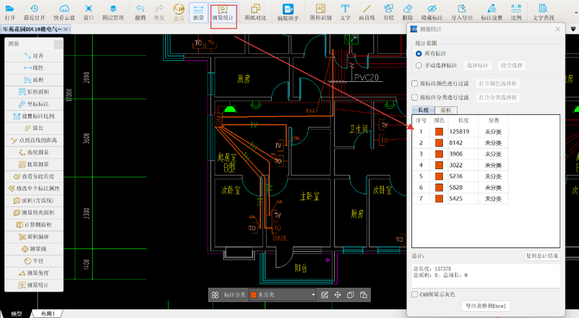This screenshot has height=318, width=579.
Task: Open the 文字查找 text search tool
Action: (x=543, y=12)
